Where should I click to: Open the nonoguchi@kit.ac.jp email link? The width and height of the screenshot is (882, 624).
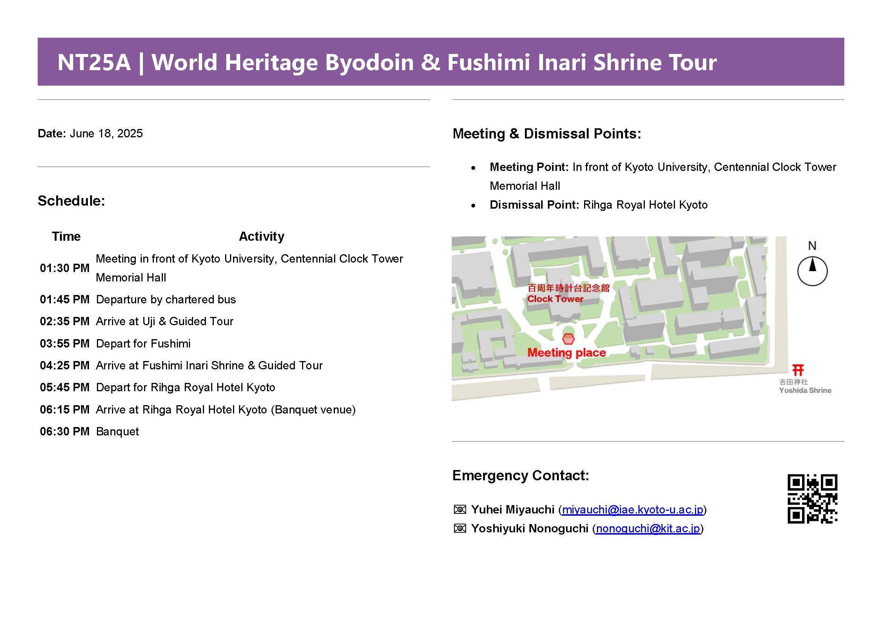click(x=648, y=528)
